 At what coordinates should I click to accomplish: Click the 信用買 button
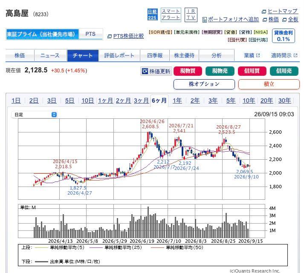252,71
